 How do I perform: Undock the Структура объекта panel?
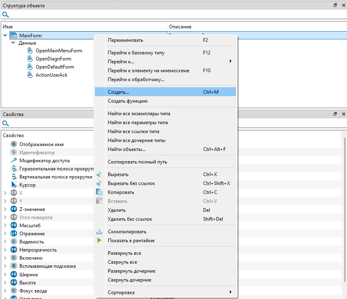335,6
